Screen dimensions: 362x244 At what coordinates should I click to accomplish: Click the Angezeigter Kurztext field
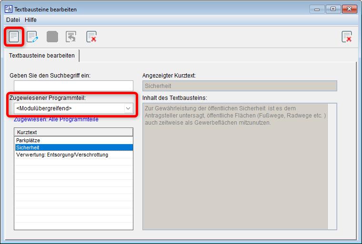[x=240, y=86]
